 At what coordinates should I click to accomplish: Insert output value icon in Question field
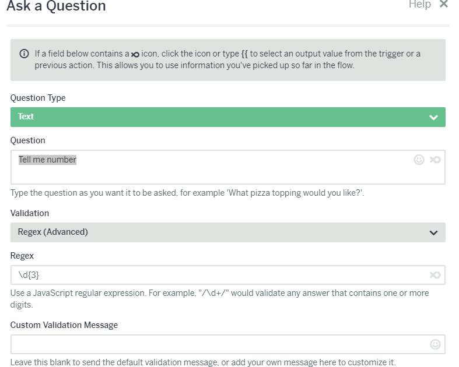pyautogui.click(x=435, y=160)
